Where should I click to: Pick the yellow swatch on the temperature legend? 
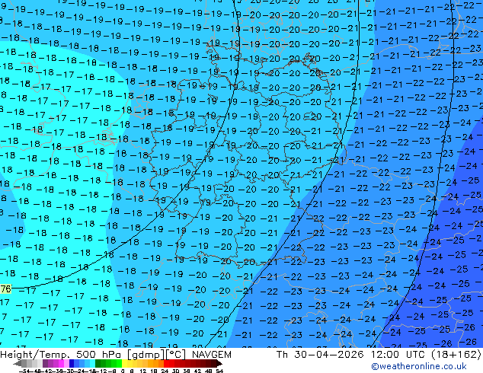click(124, 363)
